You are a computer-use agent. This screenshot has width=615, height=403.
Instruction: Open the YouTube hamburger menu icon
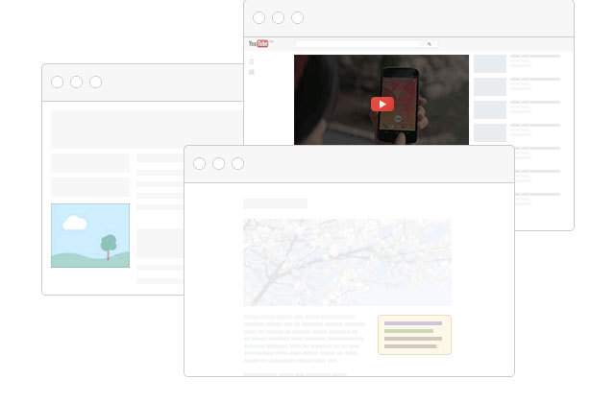pos(252,61)
